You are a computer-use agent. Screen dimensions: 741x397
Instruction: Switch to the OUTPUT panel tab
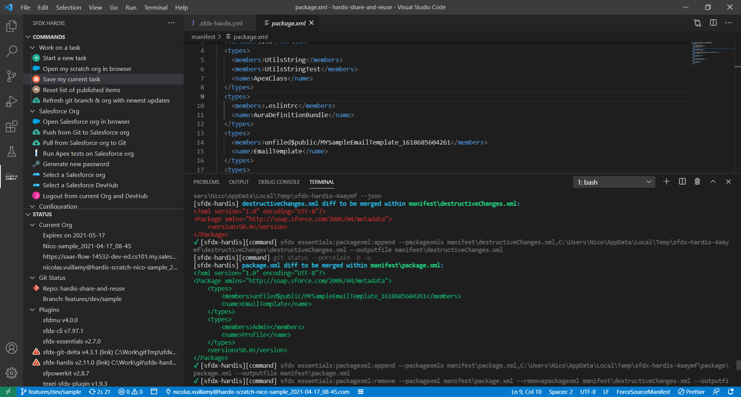pos(239,182)
